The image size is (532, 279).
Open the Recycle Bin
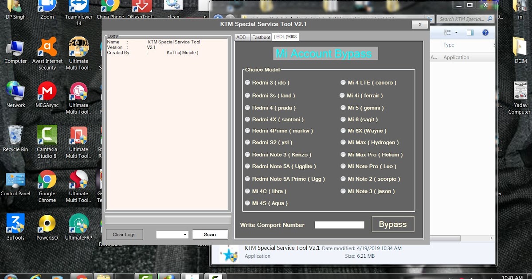coord(16,139)
